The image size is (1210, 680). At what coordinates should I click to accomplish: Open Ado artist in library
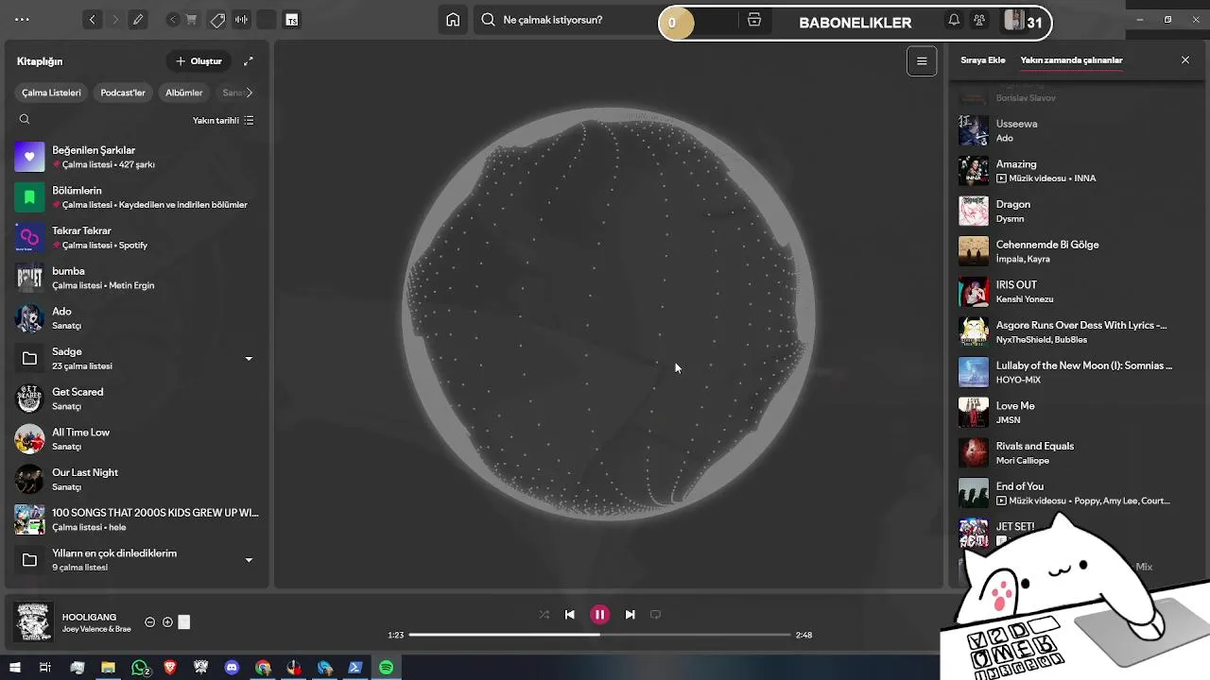(137, 318)
